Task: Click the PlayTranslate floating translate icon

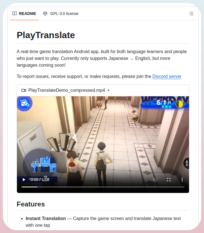Action: click(186, 163)
